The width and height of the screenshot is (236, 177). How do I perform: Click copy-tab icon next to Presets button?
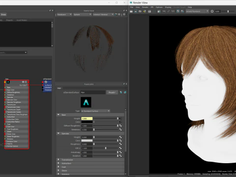[121, 92]
